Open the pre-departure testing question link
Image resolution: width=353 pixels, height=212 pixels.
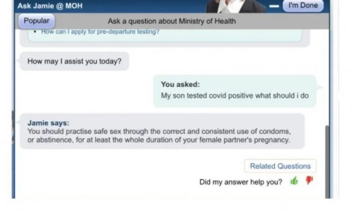(x=100, y=31)
